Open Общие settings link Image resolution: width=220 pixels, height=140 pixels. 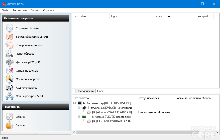tap(20, 117)
